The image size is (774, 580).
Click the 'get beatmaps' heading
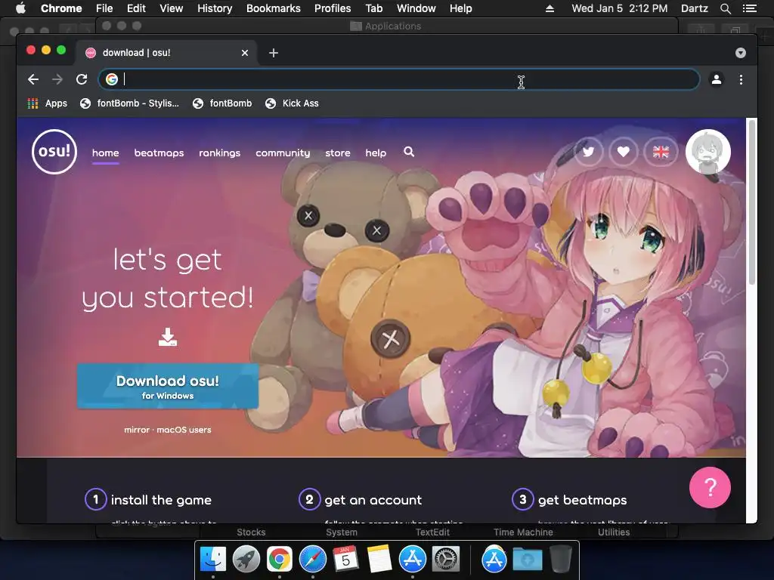pos(583,500)
